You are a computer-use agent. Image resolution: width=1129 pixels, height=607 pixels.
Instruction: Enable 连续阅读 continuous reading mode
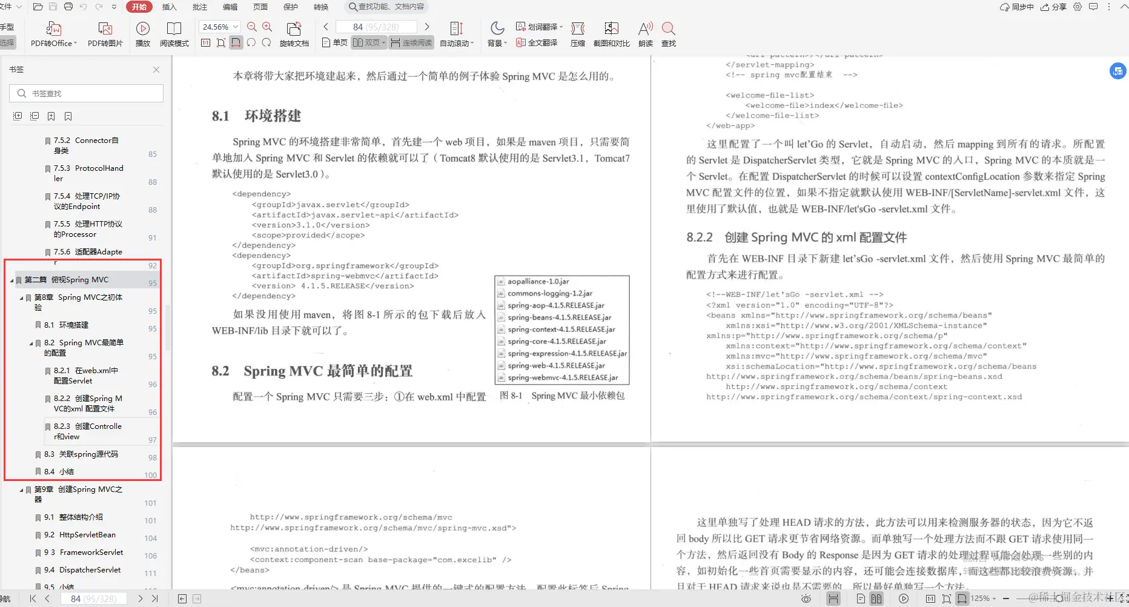[411, 42]
